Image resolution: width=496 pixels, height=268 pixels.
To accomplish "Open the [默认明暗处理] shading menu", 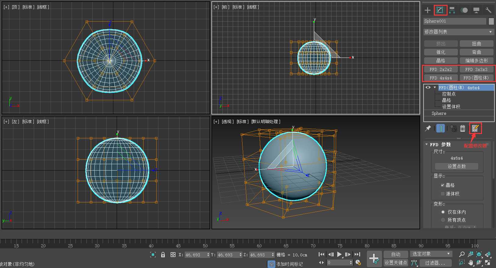I will [x=266, y=122].
